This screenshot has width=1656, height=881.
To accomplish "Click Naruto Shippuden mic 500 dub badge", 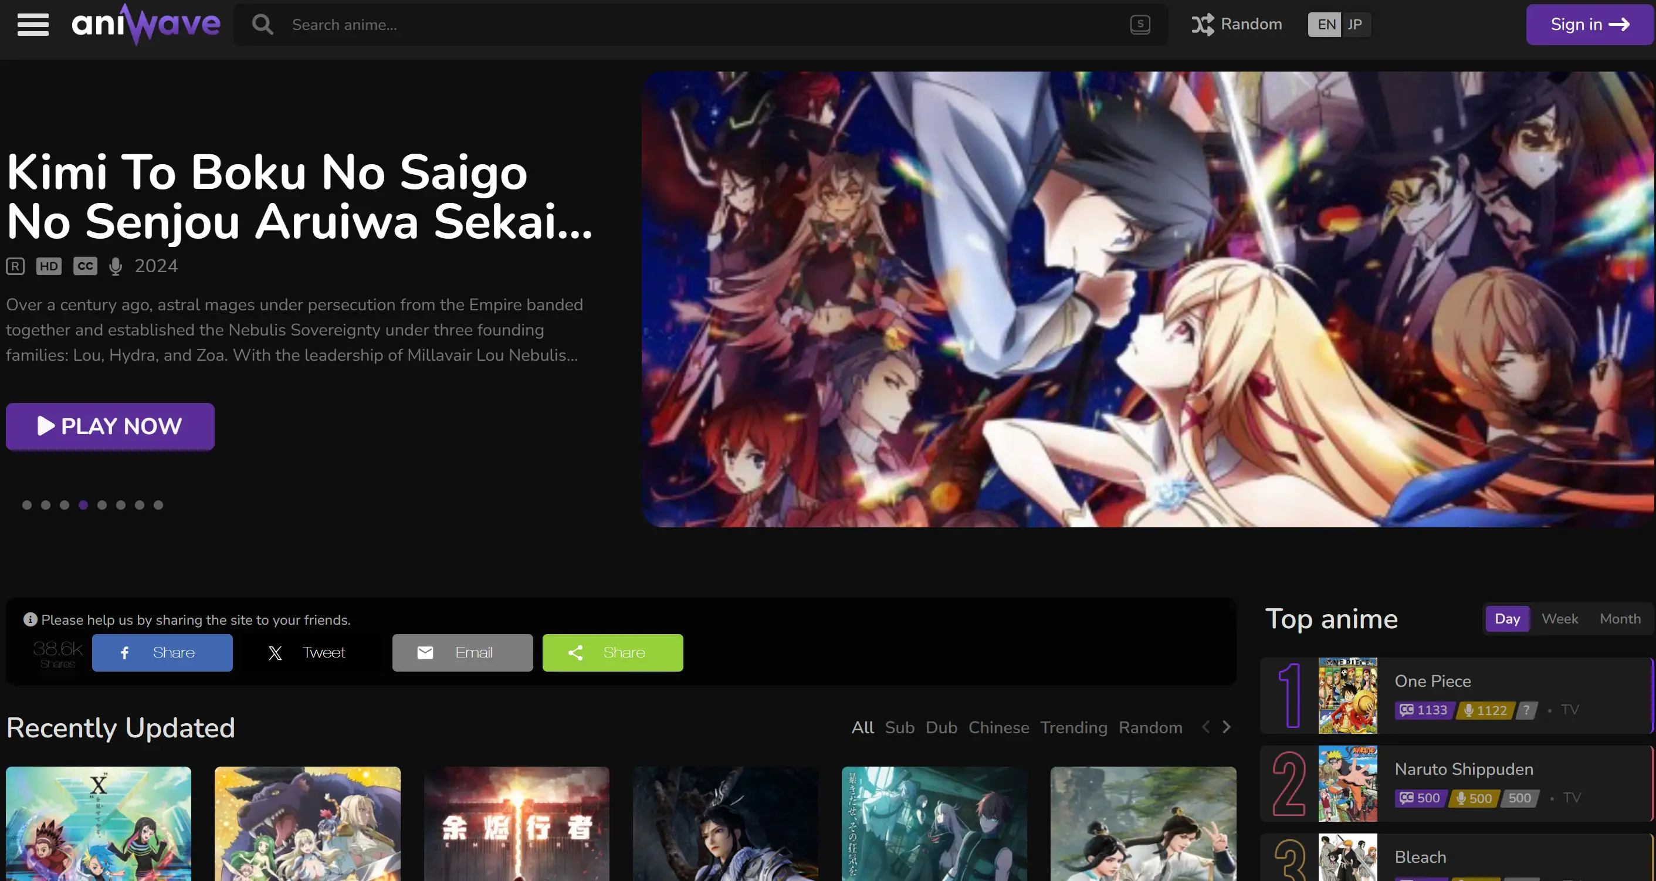I will point(1474,798).
